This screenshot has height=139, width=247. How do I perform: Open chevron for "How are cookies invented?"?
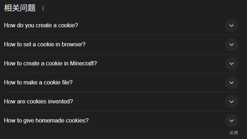pyautogui.click(x=232, y=102)
